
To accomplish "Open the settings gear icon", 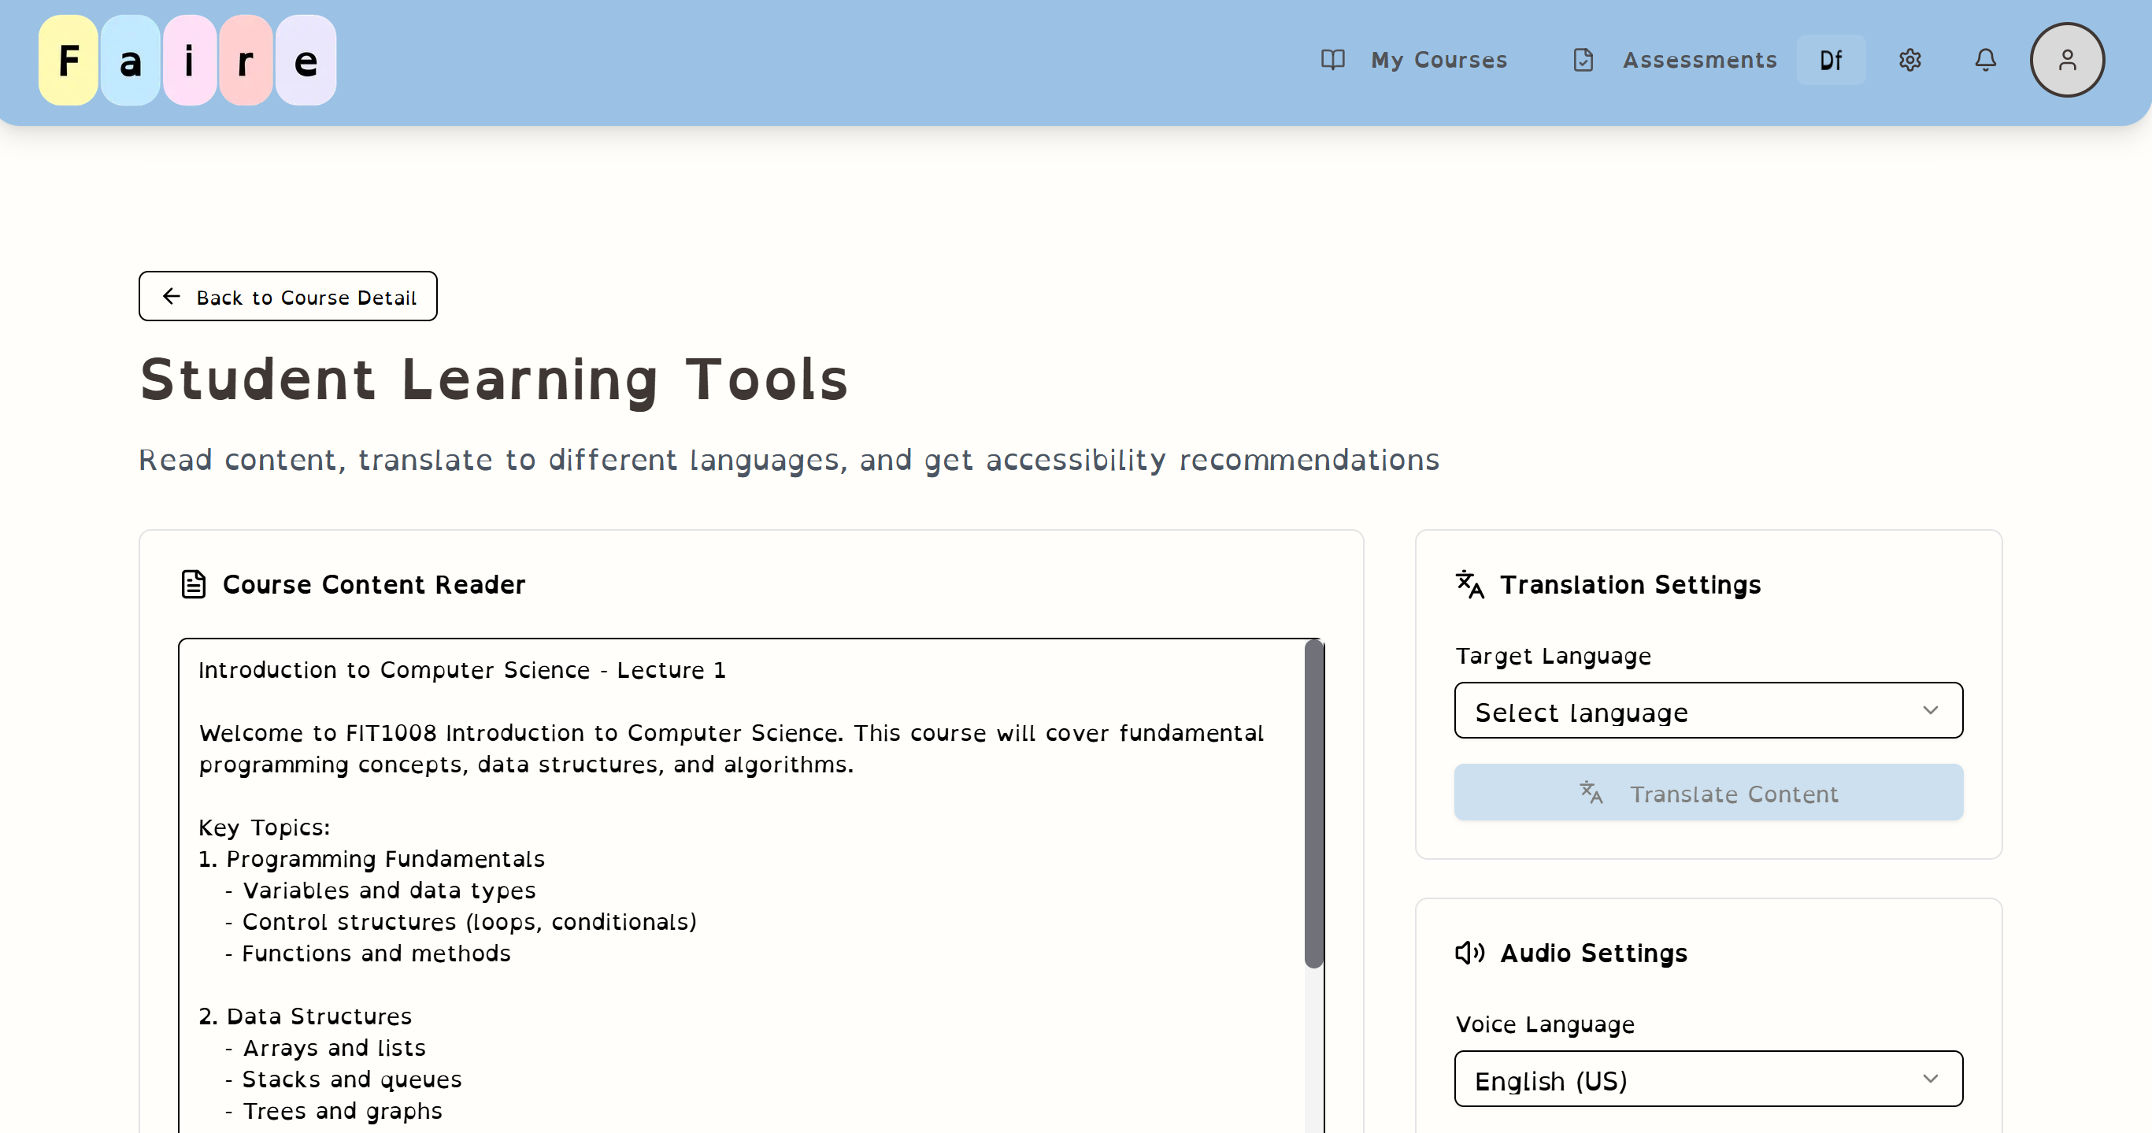I will point(1909,60).
